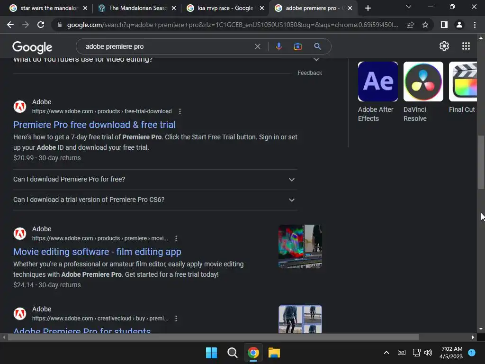Screen dimensions: 485x364
Task: Click the browser forward arrow
Action: click(x=26, y=25)
